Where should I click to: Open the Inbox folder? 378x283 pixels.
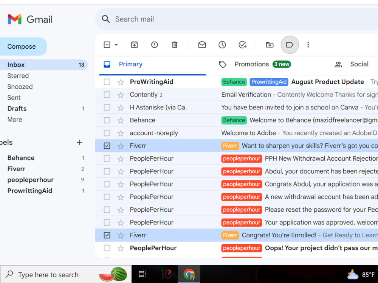click(43, 65)
